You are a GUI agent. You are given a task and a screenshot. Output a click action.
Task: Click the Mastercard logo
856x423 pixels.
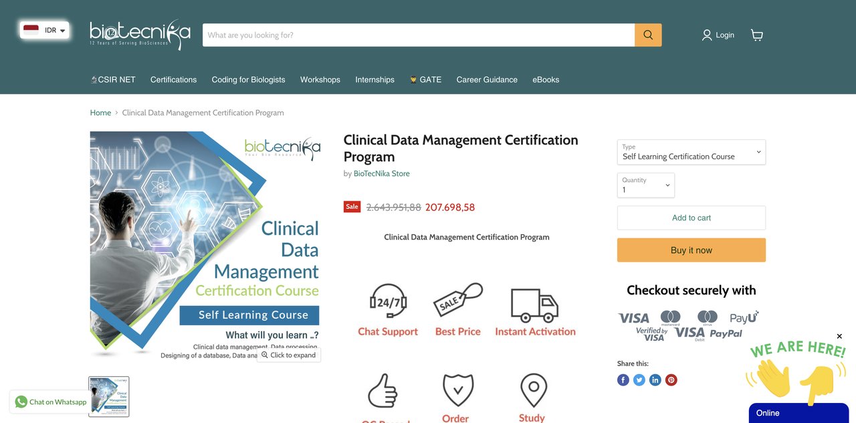(x=671, y=317)
